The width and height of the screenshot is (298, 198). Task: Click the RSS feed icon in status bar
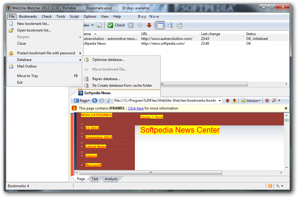point(270,186)
